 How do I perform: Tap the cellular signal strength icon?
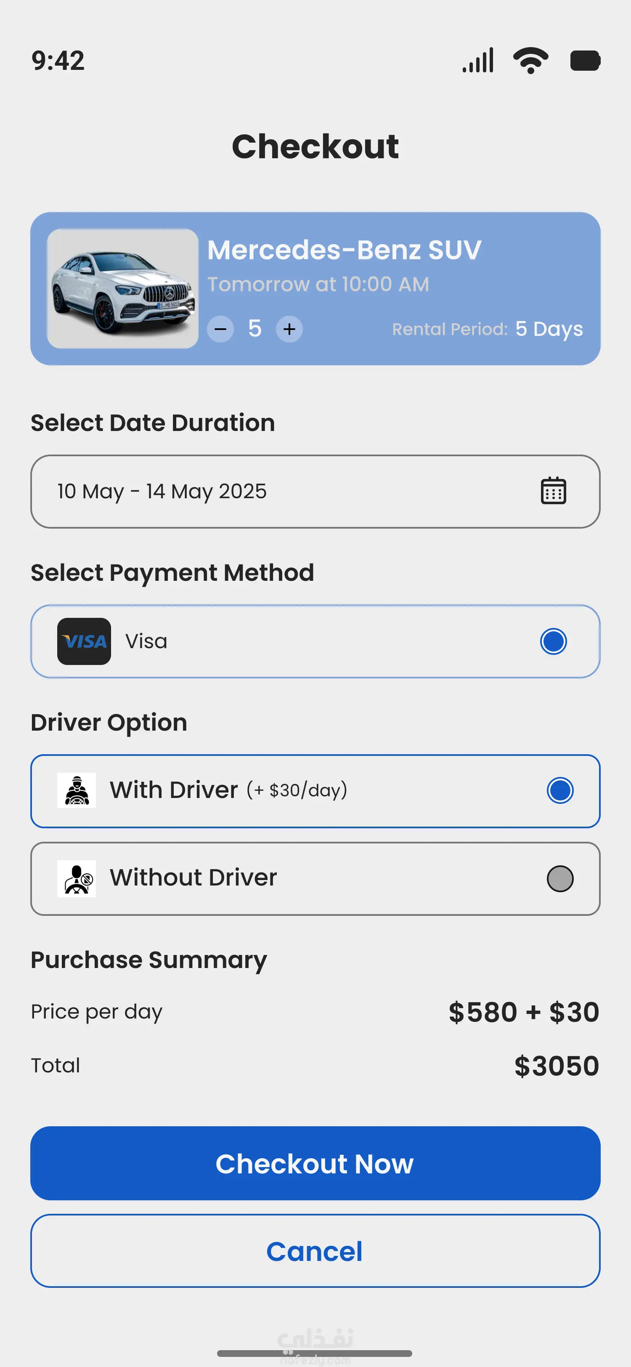pyautogui.click(x=478, y=60)
